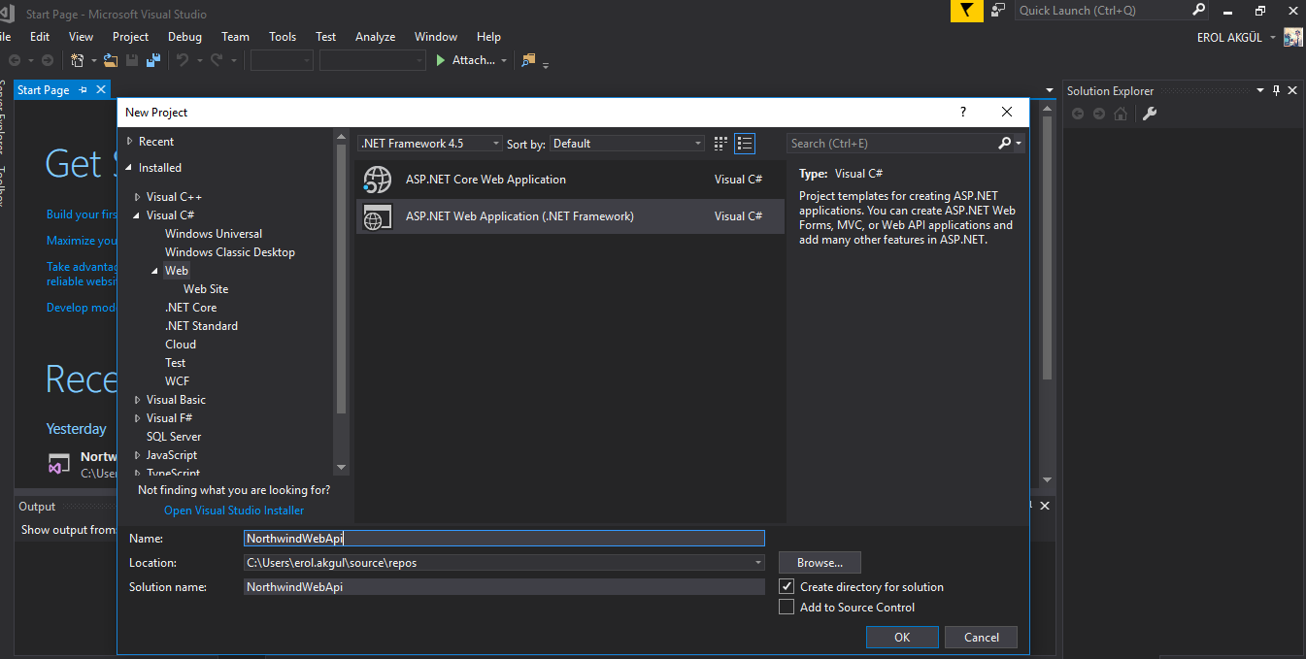Open the Sort by dropdown
The height and width of the screenshot is (659, 1306).
point(627,144)
